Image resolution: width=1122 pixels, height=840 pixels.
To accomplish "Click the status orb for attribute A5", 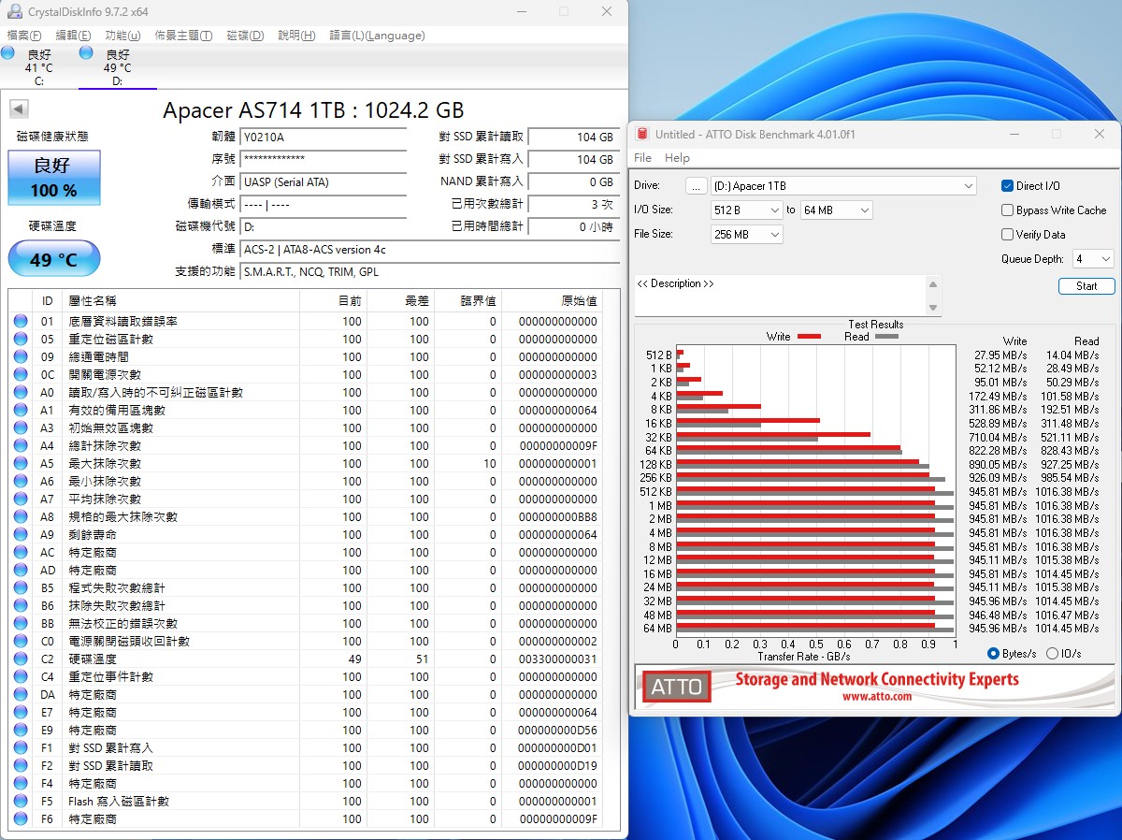I will click(x=21, y=464).
